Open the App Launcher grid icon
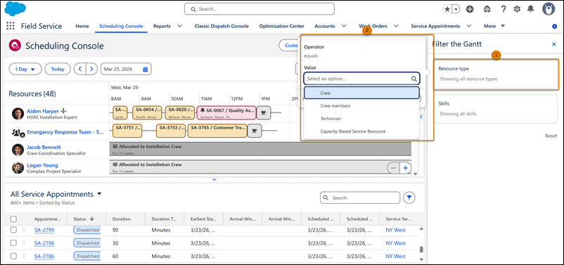The height and width of the screenshot is (265, 564). point(11,26)
